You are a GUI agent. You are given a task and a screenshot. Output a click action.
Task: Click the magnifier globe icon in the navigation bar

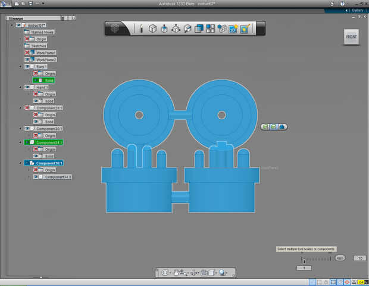(x=222, y=272)
